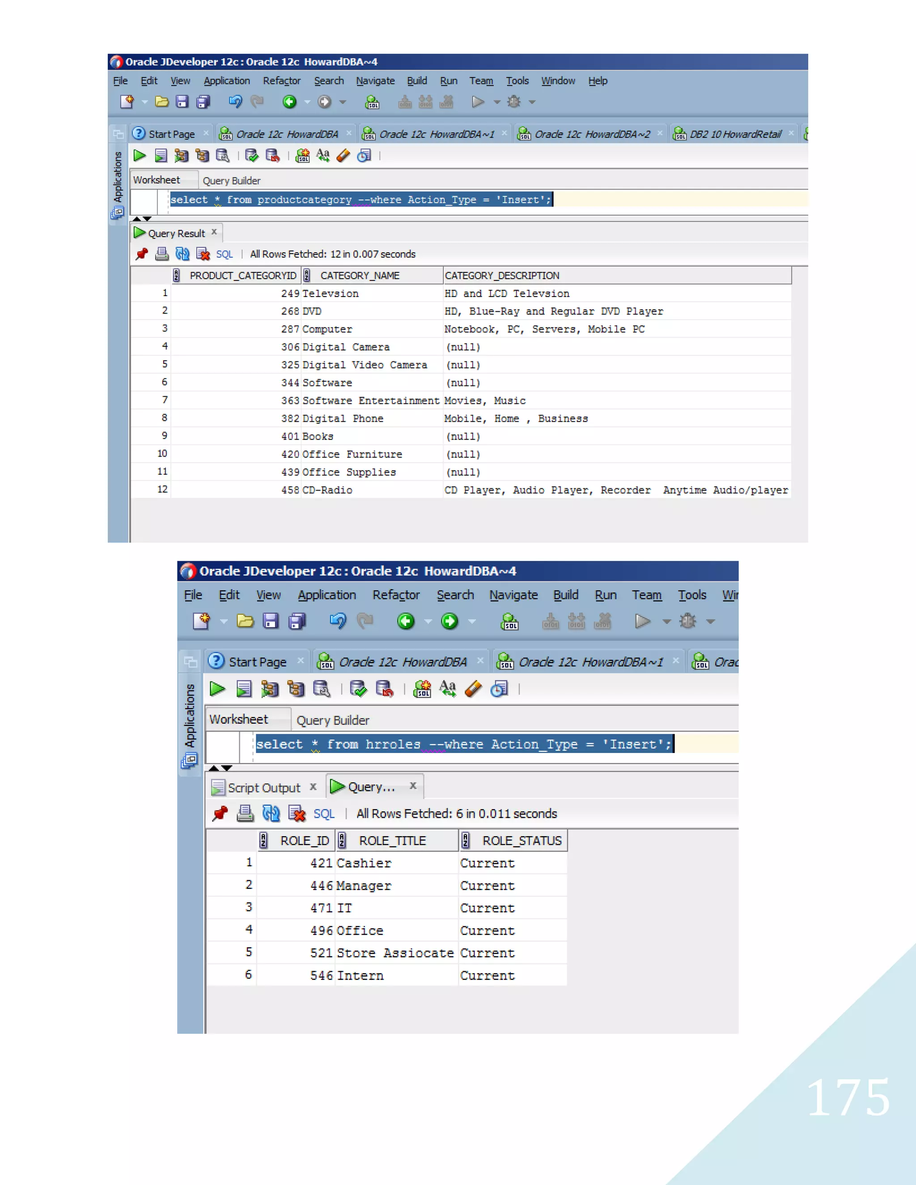Open Tools menu in lower window

click(x=692, y=595)
